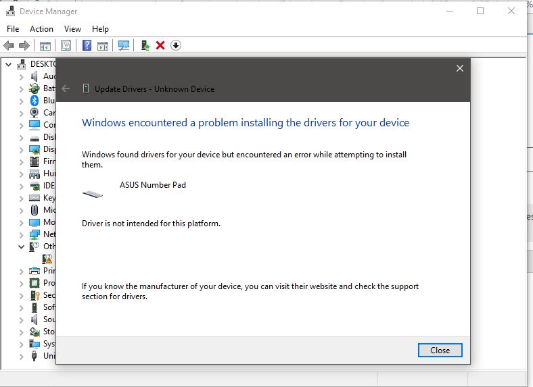Expand the System devices chevron
The width and height of the screenshot is (533, 387).
pos(22,344)
